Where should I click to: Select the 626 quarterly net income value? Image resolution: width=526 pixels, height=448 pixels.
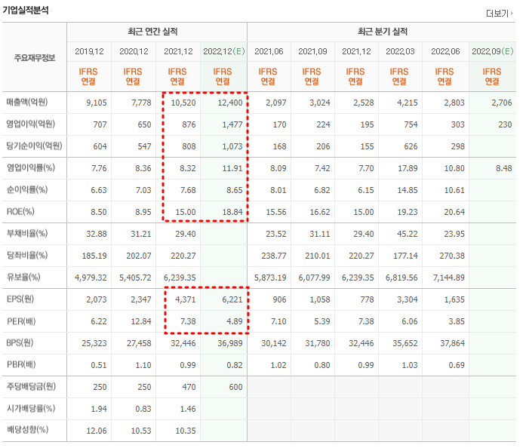coord(411,146)
